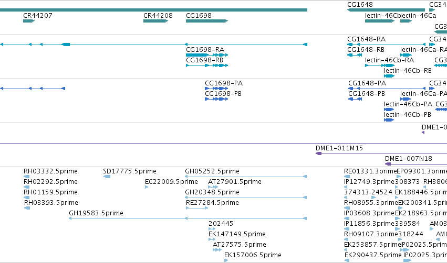Select the CR44207 gene arrow glyph

(29, 21)
